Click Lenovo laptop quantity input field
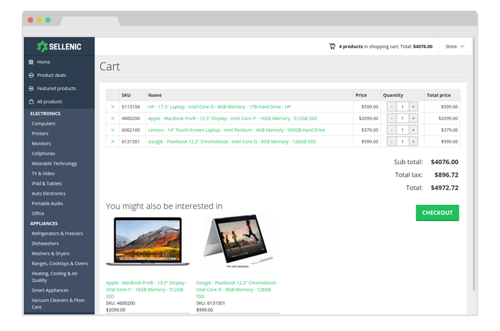This screenshot has width=500, height=331. [402, 130]
